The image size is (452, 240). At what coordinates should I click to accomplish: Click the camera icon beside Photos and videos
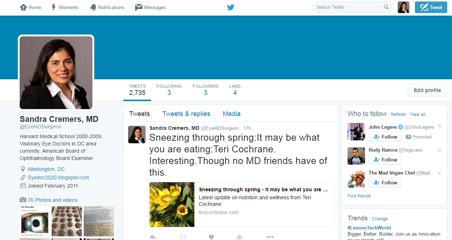coord(23,200)
